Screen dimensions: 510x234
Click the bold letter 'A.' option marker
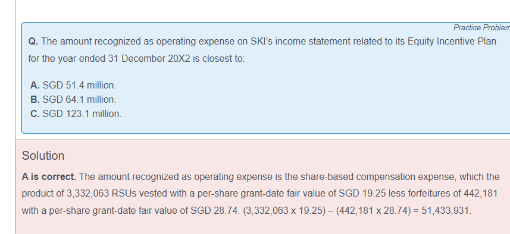click(35, 85)
